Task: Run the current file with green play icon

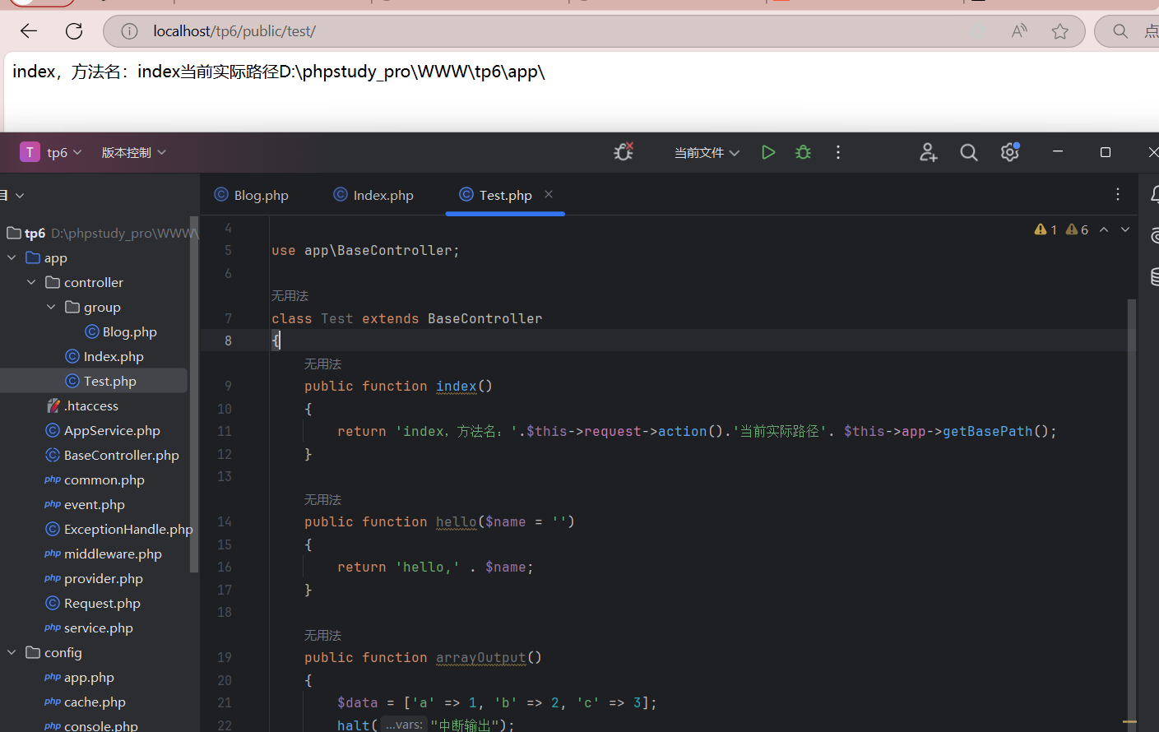Action: (x=767, y=152)
